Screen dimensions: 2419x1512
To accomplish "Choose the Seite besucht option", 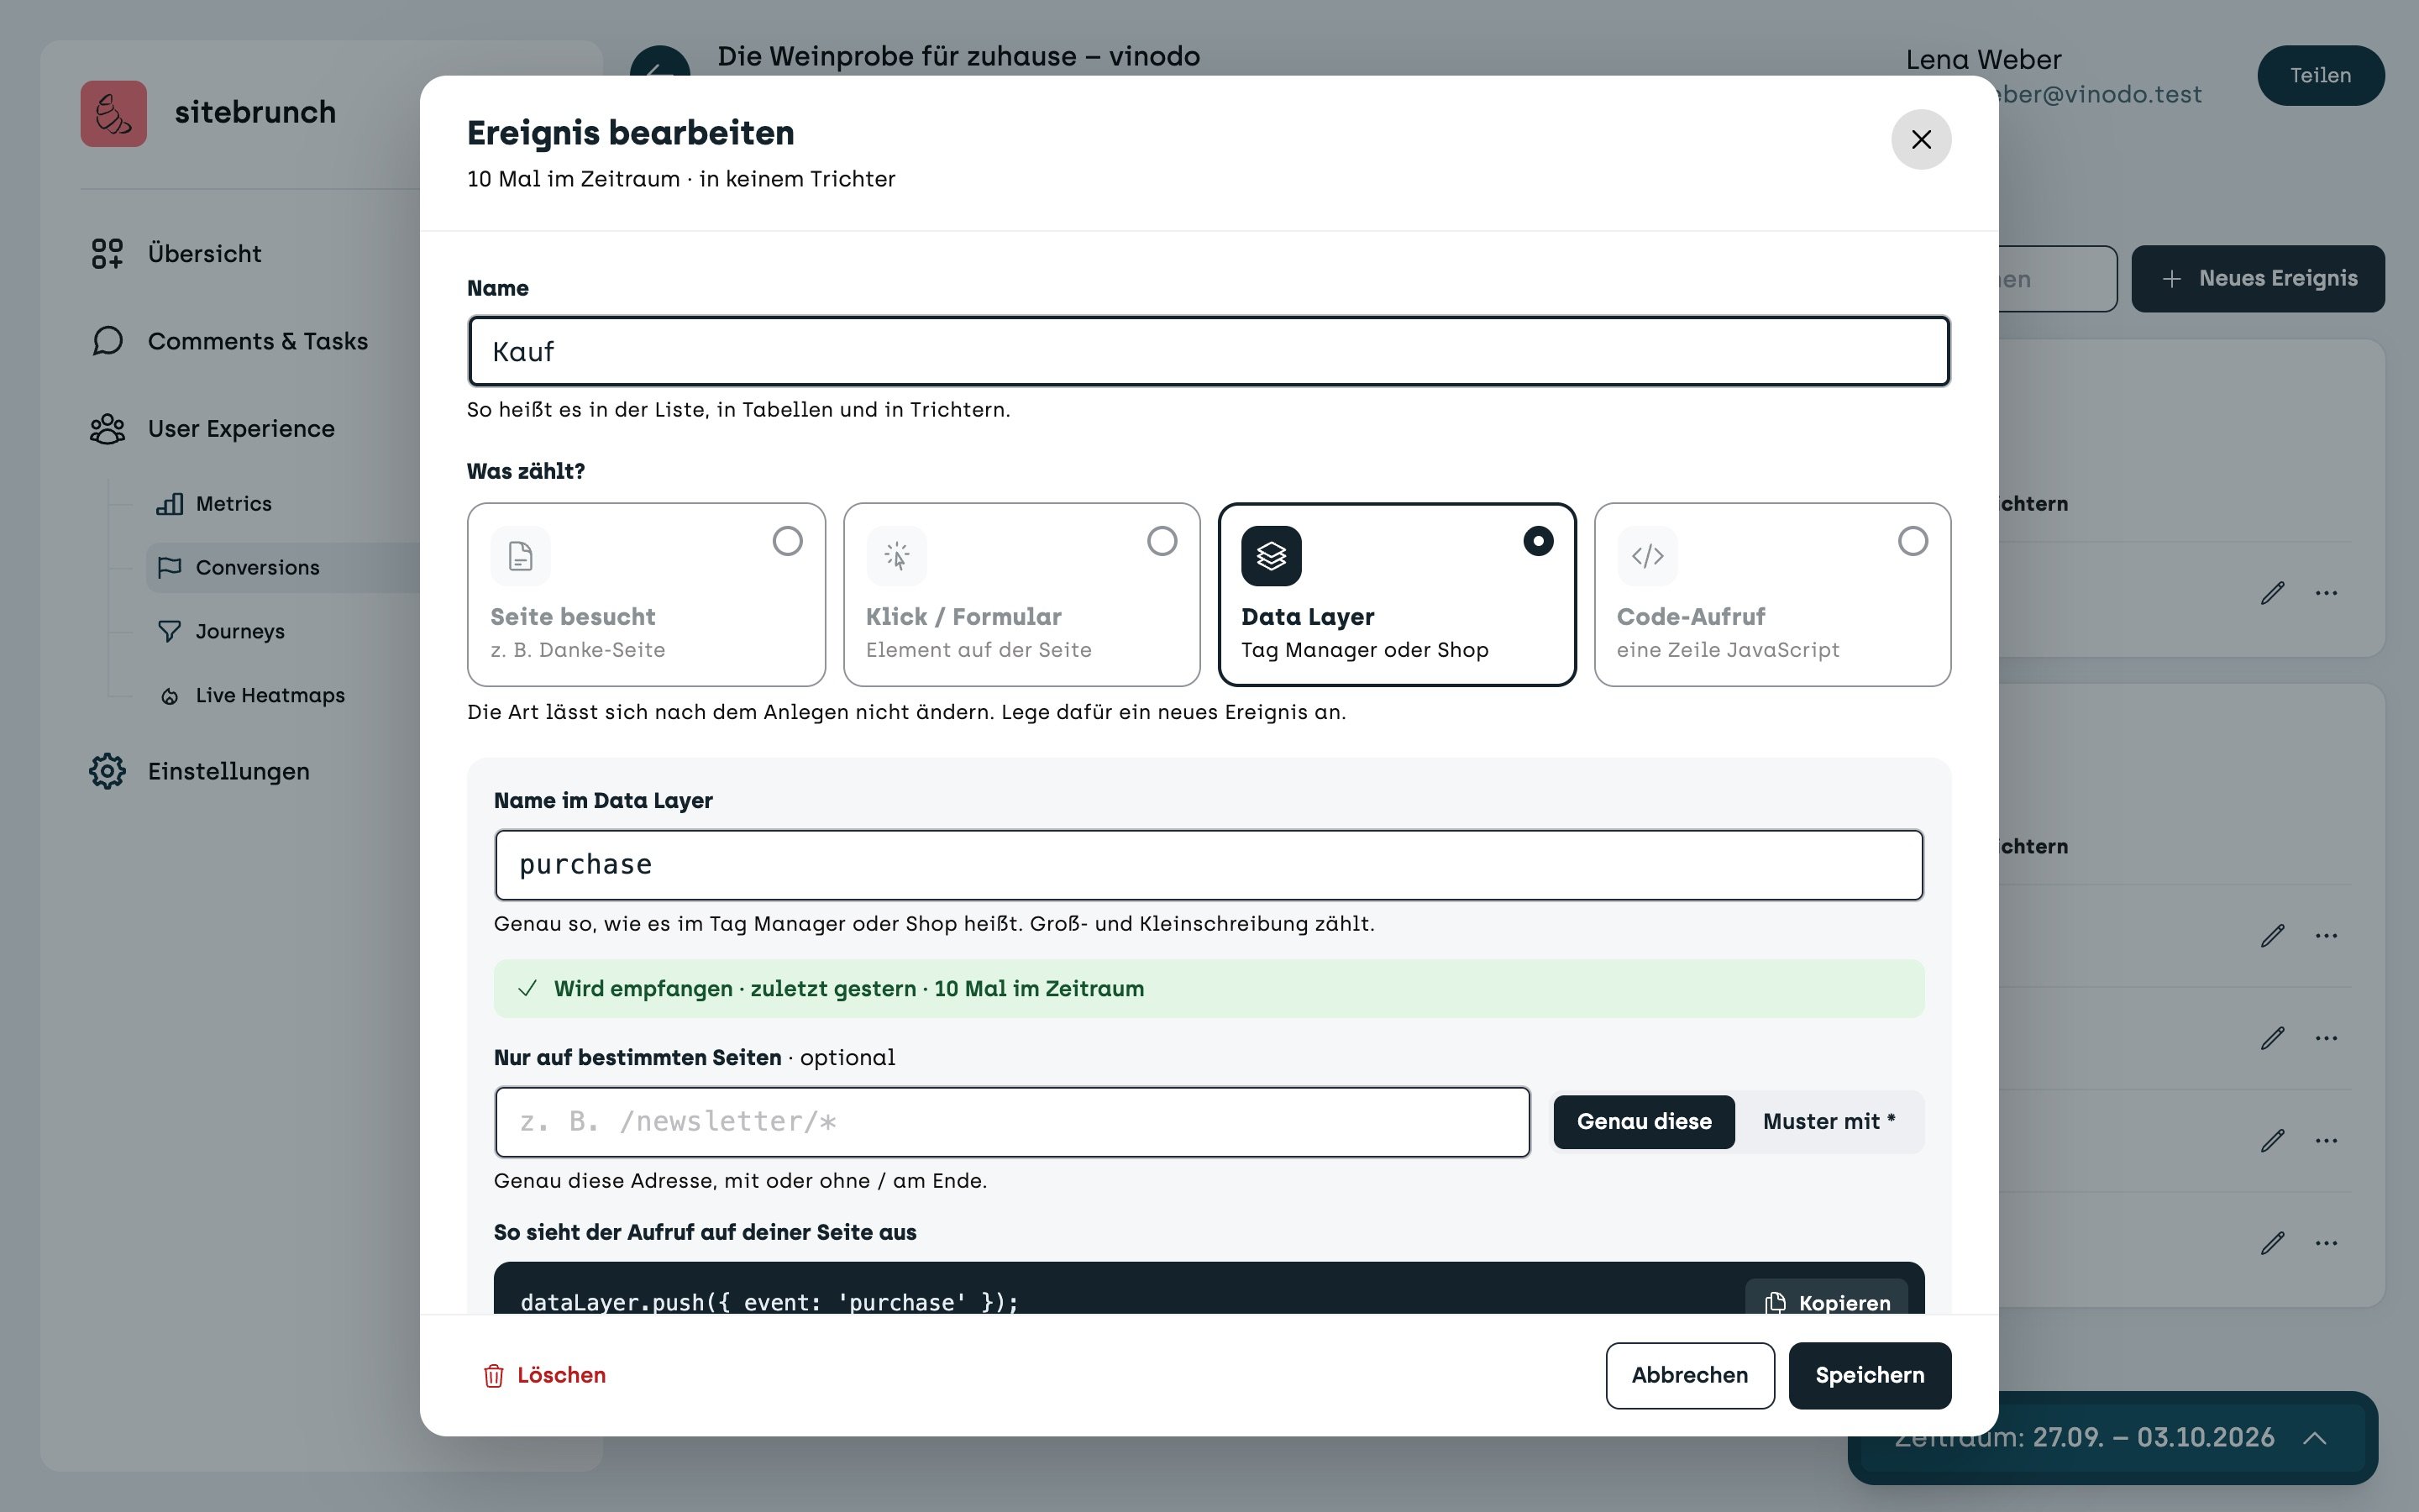I will point(646,594).
